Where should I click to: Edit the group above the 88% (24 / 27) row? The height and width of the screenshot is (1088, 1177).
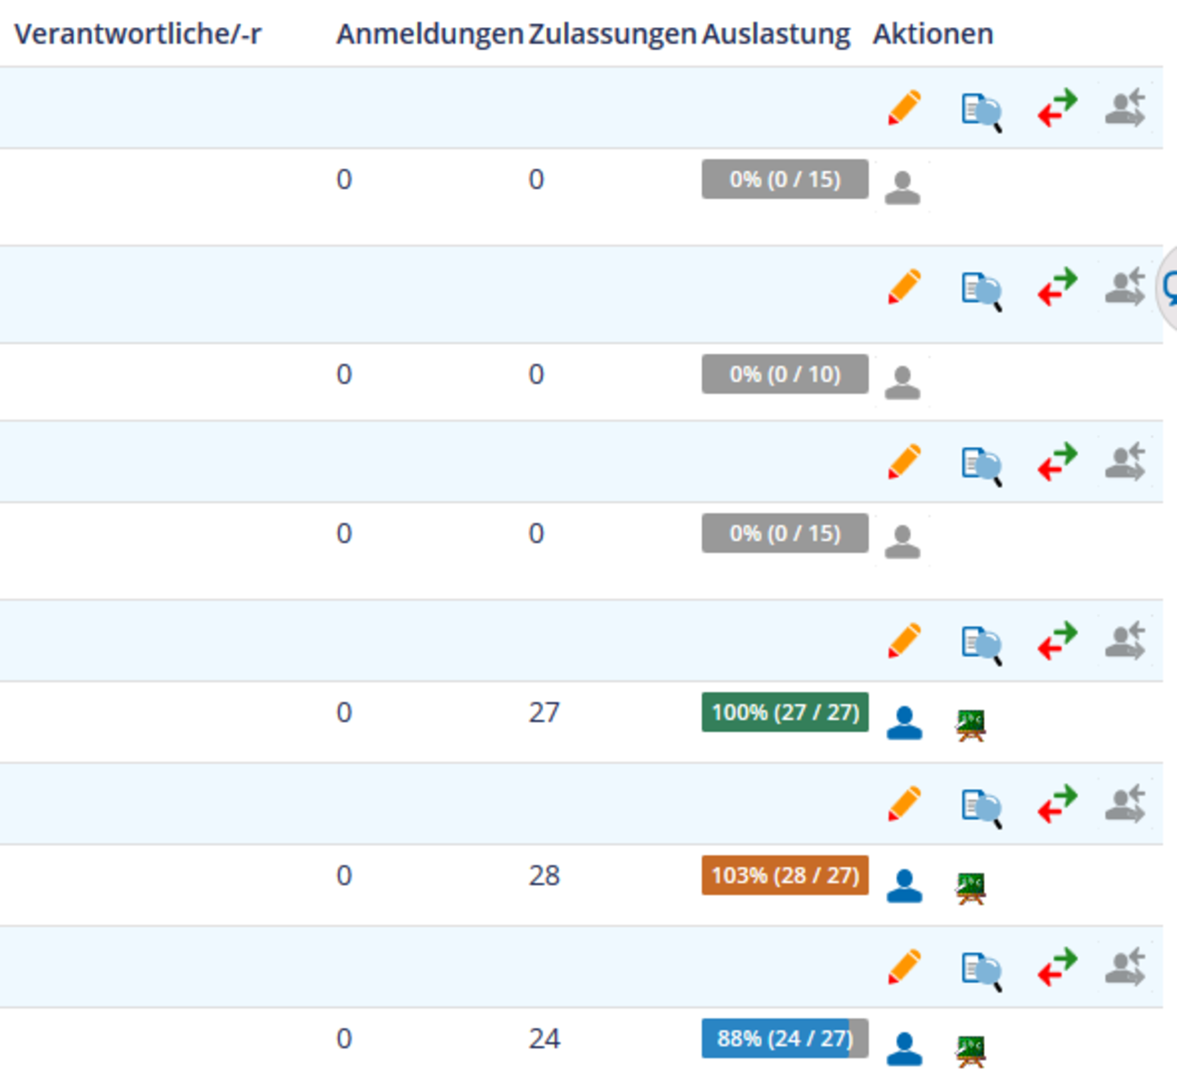coord(904,966)
